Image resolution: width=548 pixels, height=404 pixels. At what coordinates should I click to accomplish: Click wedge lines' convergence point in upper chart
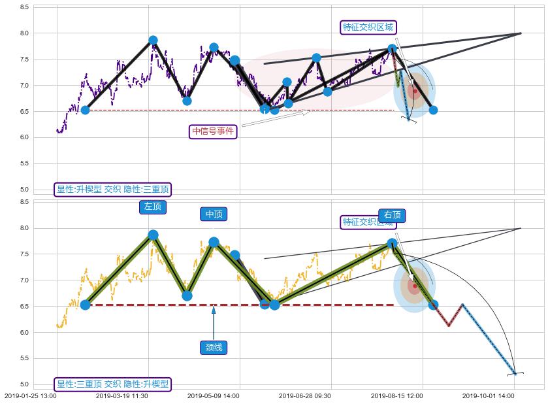tap(521, 33)
